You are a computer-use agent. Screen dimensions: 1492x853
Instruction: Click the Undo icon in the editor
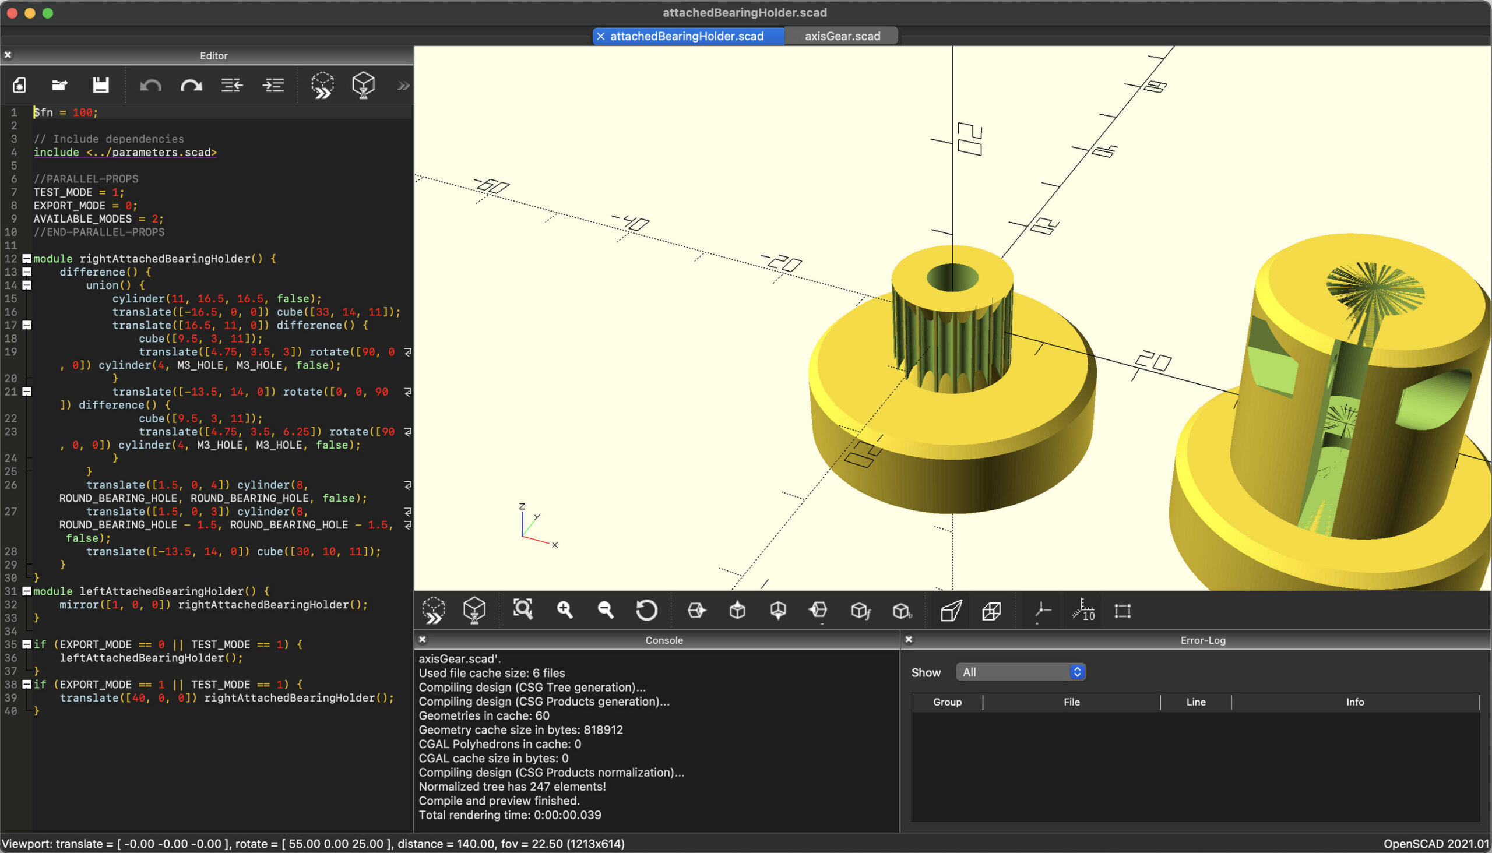click(150, 85)
